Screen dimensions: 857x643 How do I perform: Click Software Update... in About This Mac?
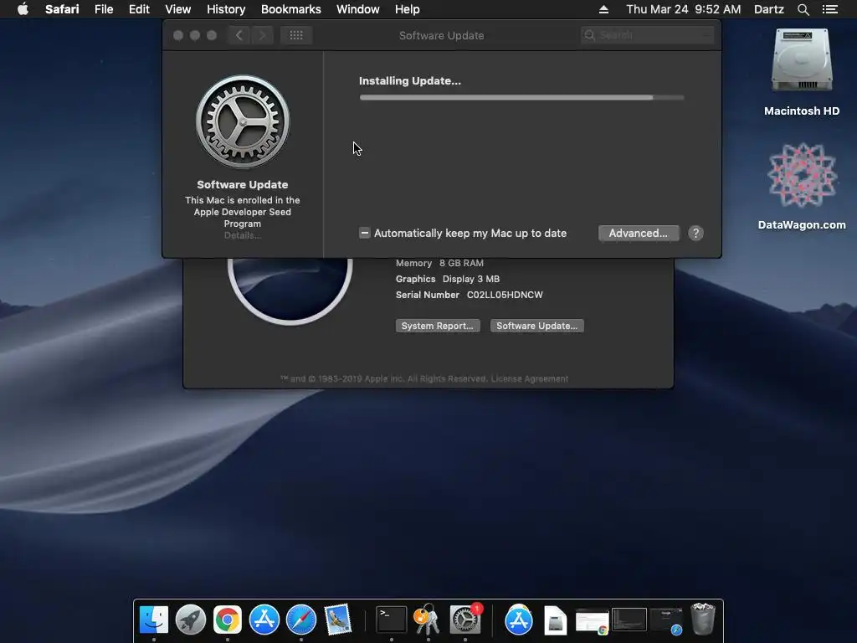536,326
